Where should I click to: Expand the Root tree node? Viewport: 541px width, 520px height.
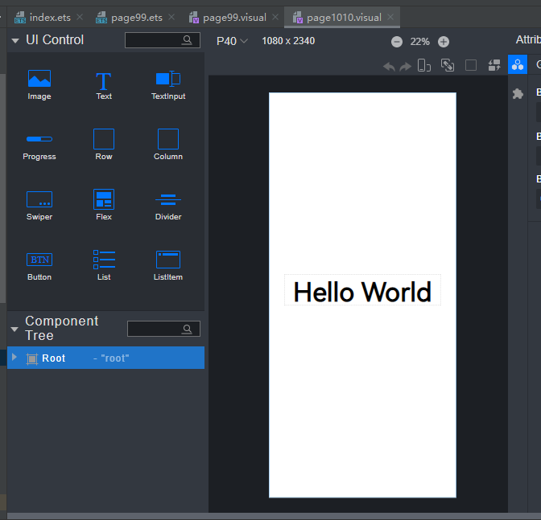[x=14, y=357]
